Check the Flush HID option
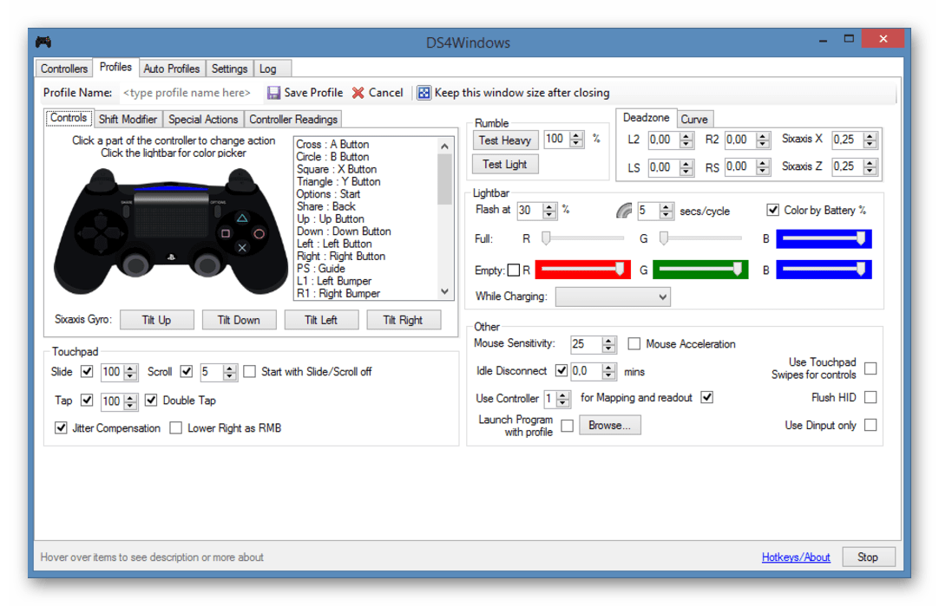This screenshot has width=939, height=606. 870,397
